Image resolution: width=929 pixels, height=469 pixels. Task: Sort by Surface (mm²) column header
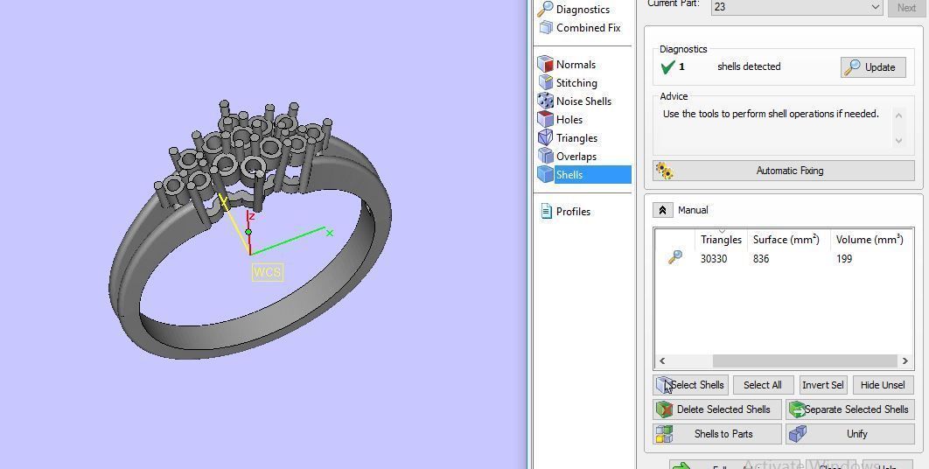click(x=786, y=240)
